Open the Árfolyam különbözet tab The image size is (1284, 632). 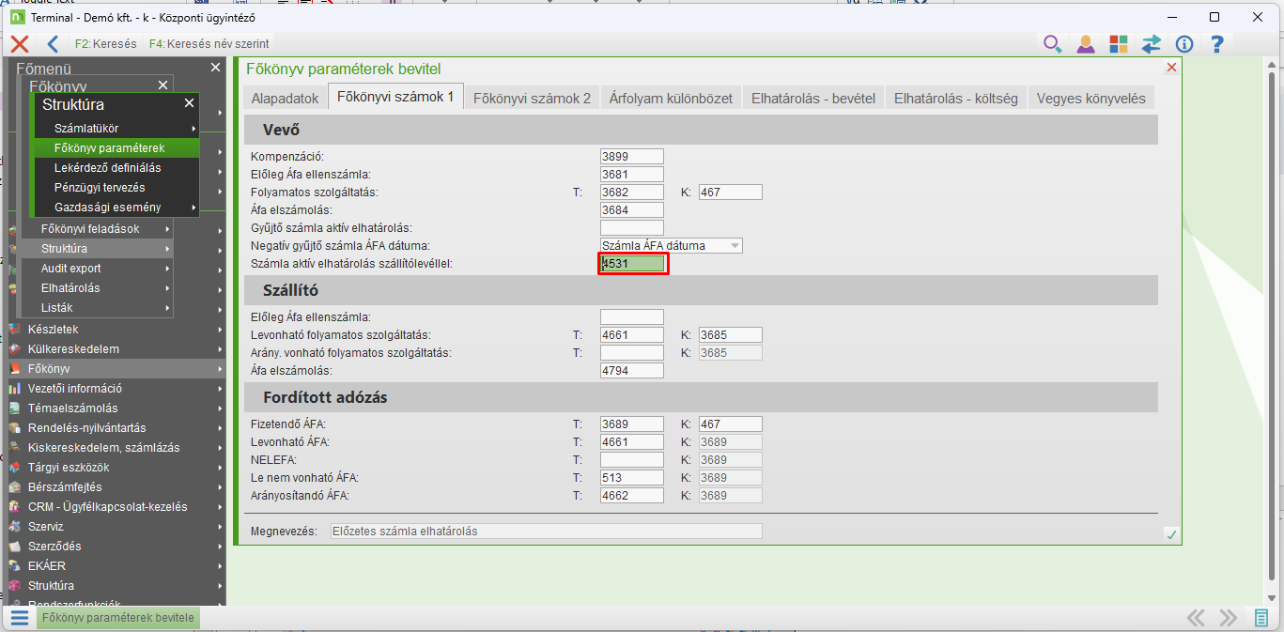tap(671, 98)
